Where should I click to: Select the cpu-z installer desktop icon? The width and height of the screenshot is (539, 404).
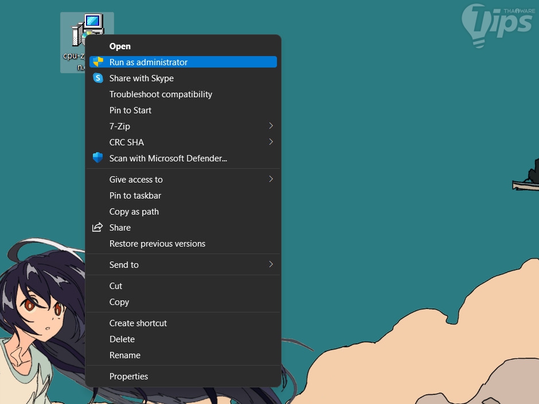87,42
